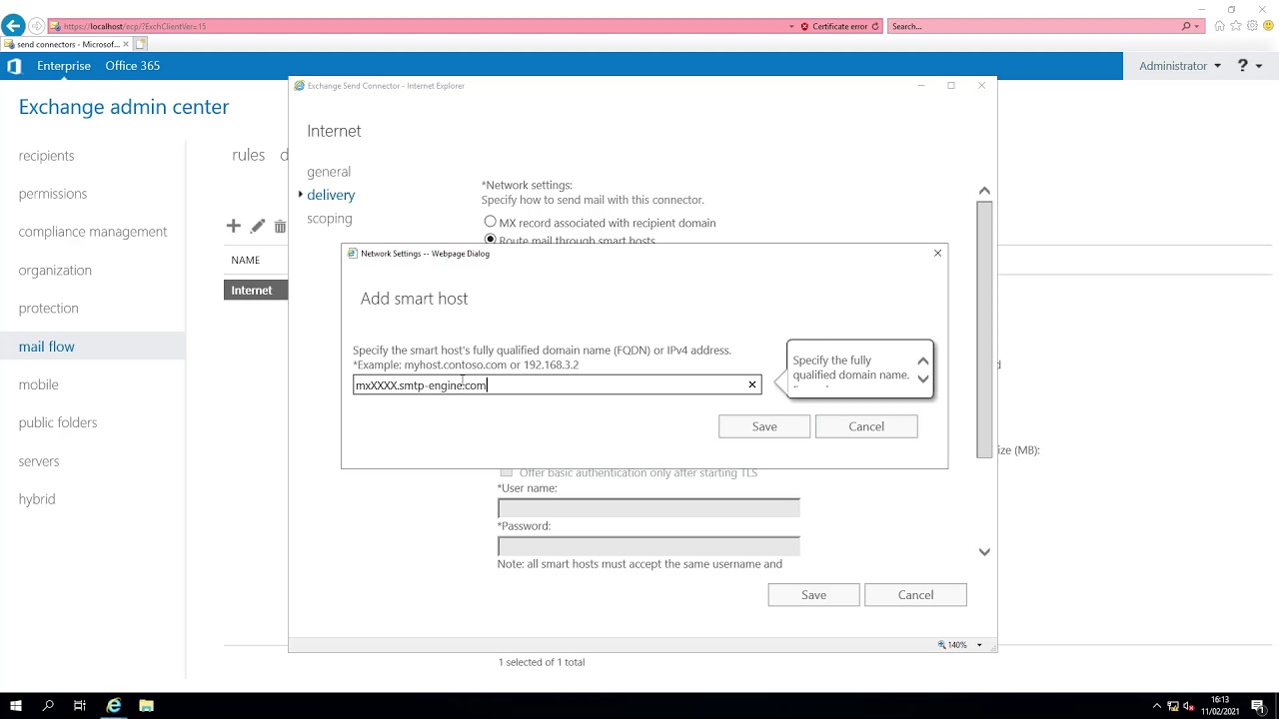Viewport: 1279px width, 719px height.
Task: Open Internet Explorer from the taskbar
Action: [114, 706]
